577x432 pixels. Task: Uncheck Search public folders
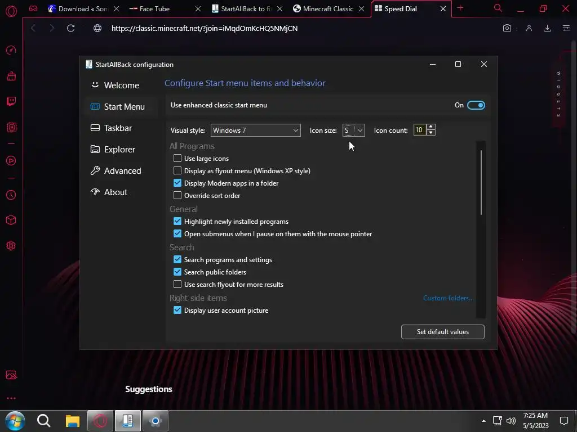click(177, 272)
